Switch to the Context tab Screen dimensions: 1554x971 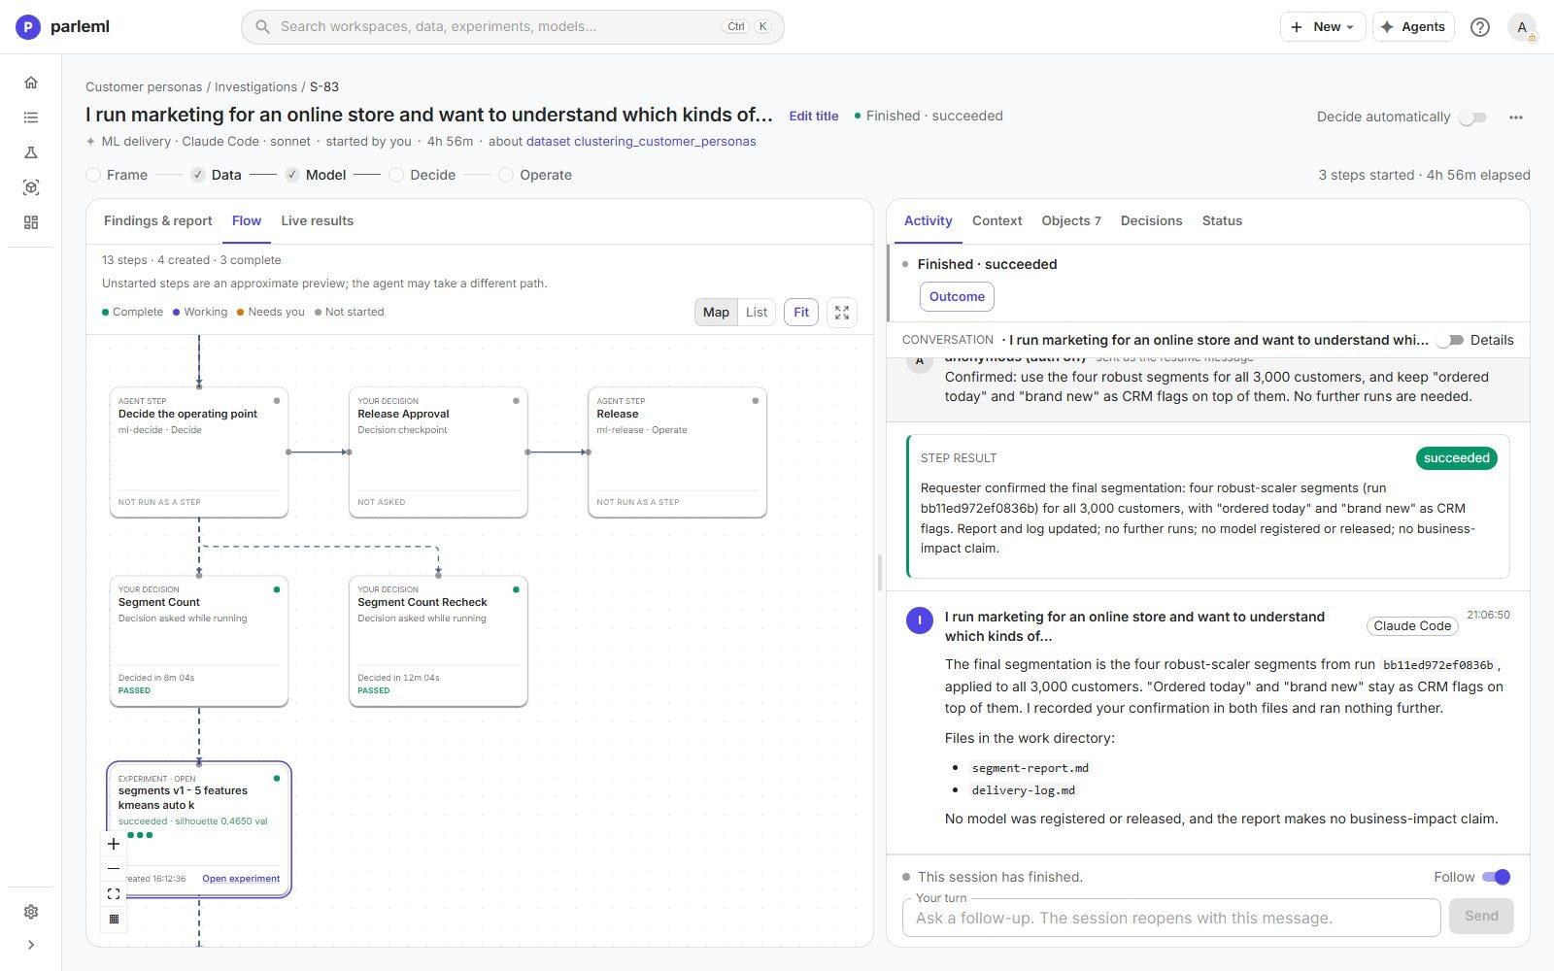click(997, 221)
